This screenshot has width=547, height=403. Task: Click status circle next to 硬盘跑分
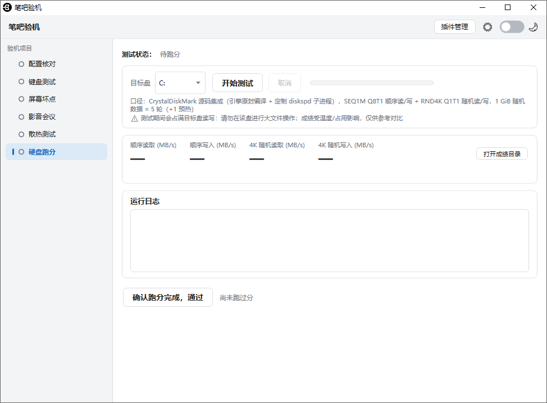tap(21, 152)
